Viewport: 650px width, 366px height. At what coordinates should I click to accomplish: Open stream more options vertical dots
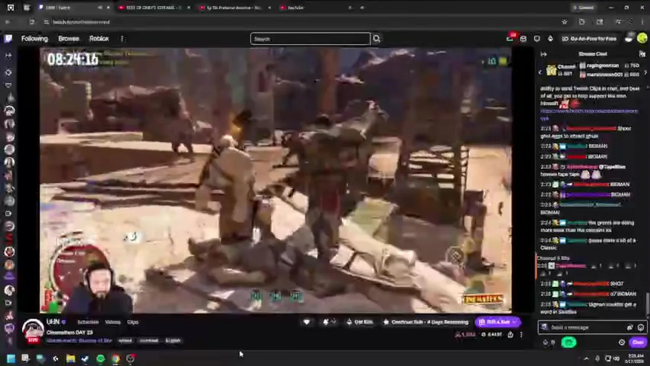(521, 334)
